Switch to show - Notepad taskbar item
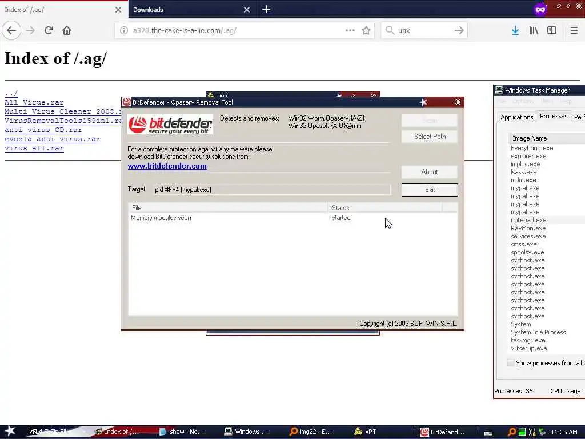Screen dimensions: 585x439 click(182, 432)
